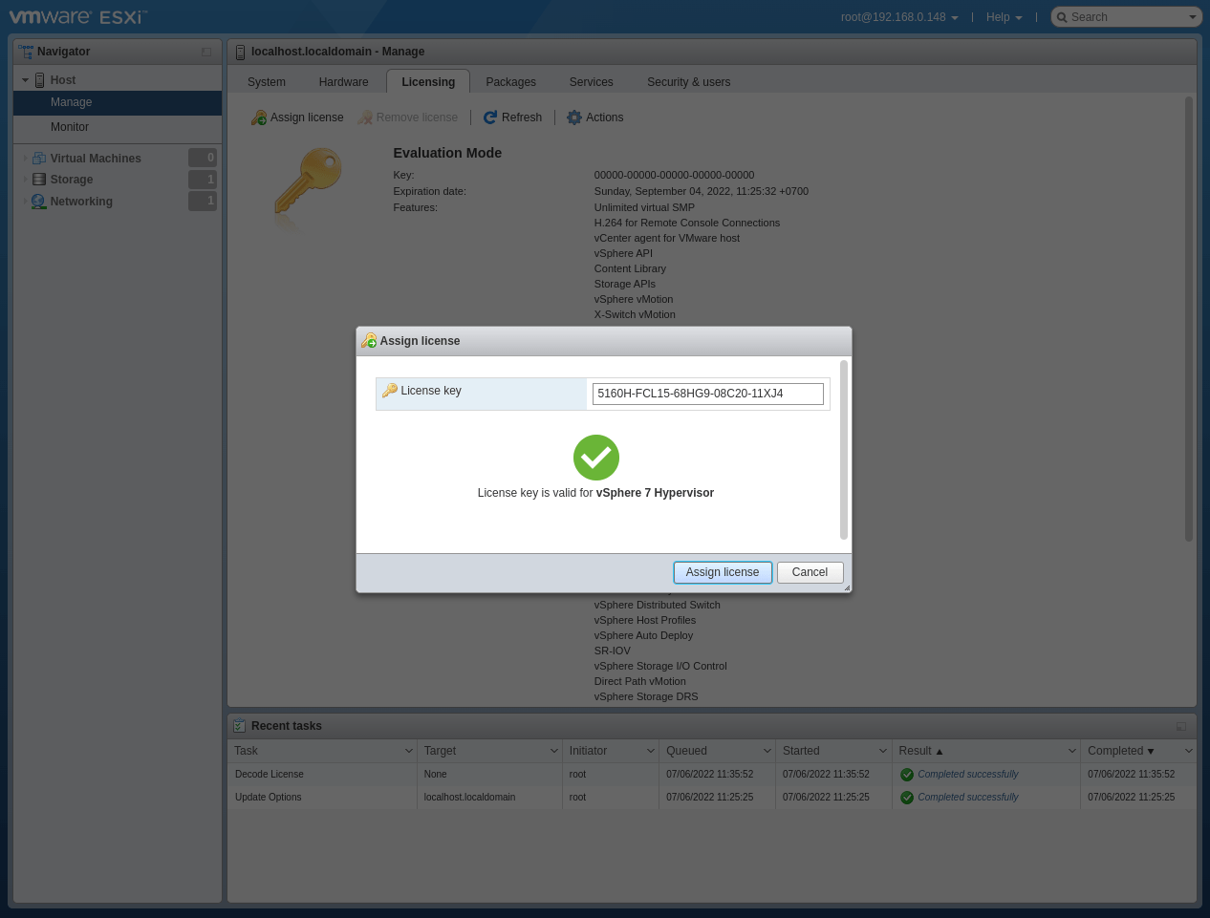Click the Networking globe icon
Image resolution: width=1210 pixels, height=918 pixels.
pyautogui.click(x=39, y=202)
